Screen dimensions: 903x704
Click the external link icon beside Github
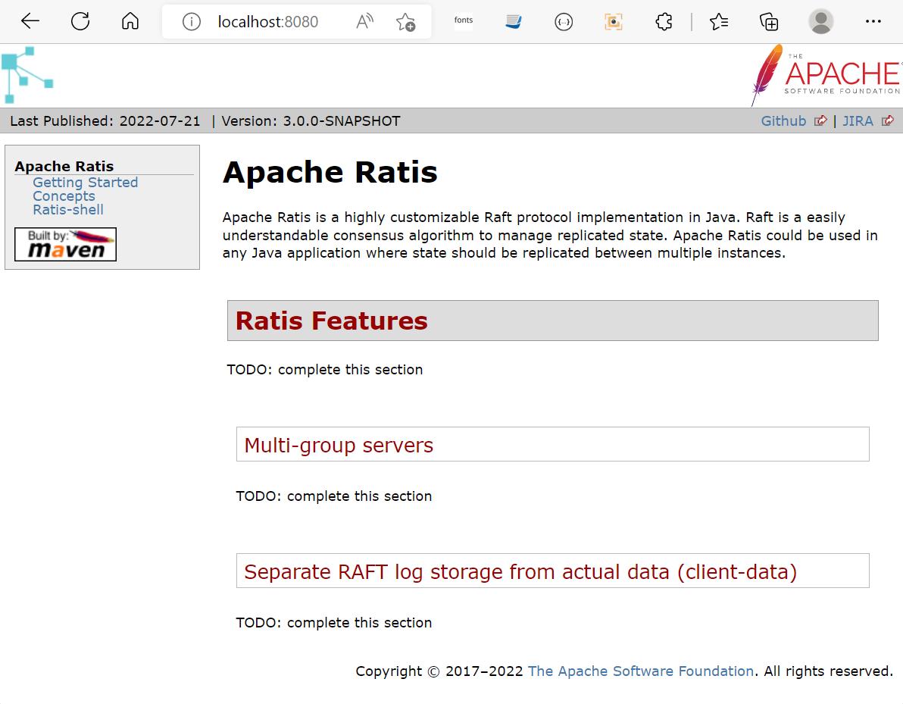pos(820,120)
